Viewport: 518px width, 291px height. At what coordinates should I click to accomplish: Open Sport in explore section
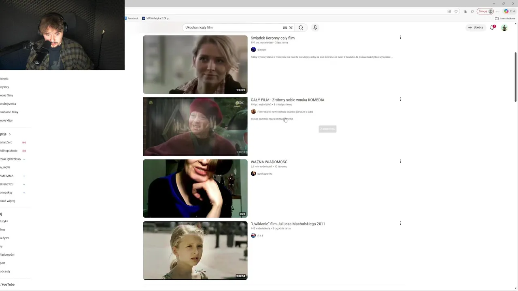coord(3,263)
